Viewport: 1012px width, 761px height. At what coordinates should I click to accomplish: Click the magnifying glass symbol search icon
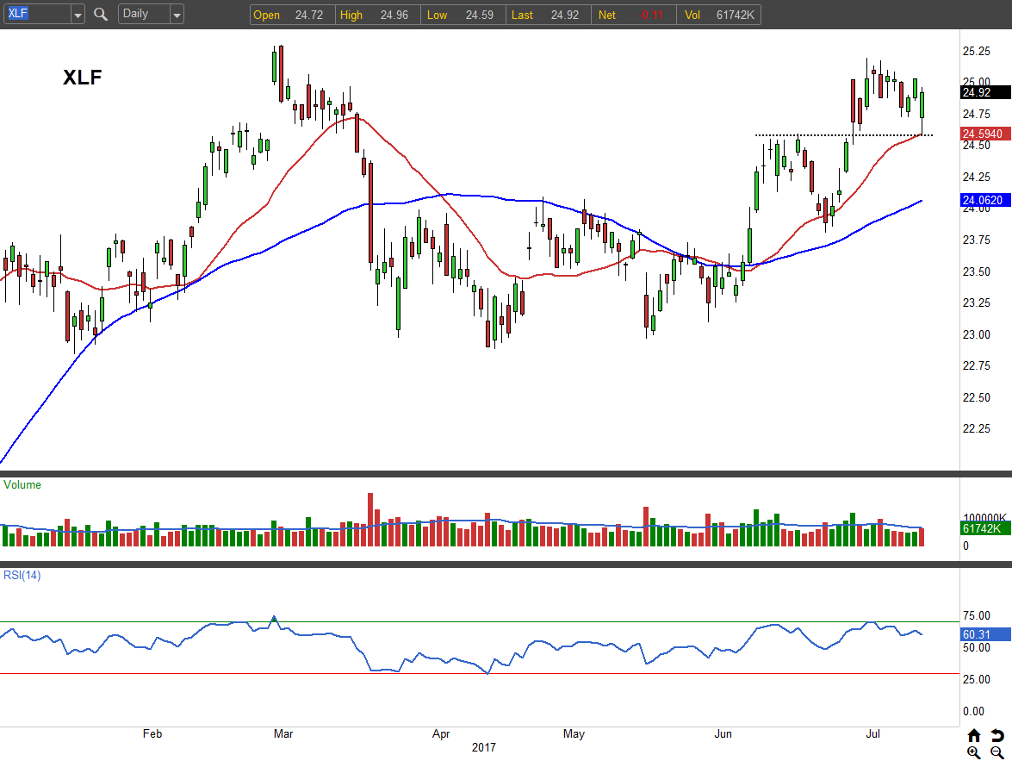click(101, 14)
